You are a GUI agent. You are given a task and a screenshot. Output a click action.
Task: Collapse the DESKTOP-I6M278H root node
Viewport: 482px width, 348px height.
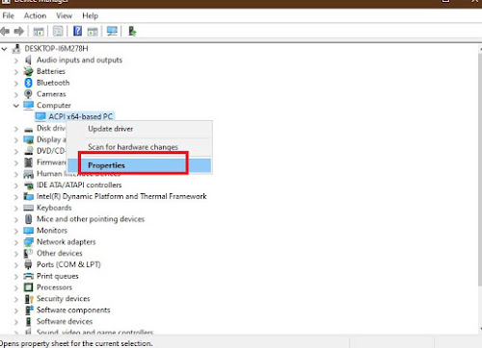point(4,49)
